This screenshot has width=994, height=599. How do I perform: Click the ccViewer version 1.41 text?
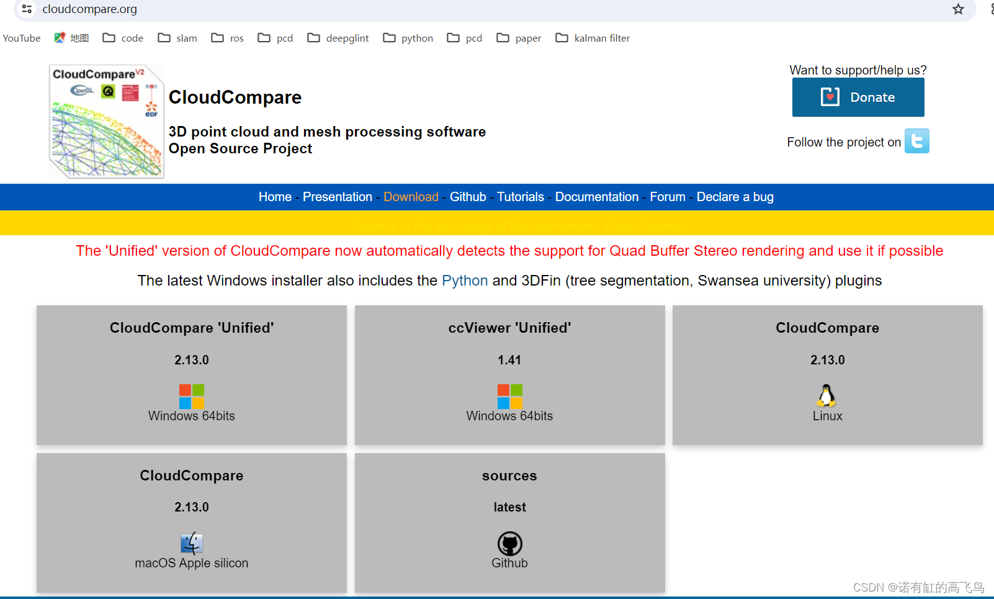(x=509, y=360)
